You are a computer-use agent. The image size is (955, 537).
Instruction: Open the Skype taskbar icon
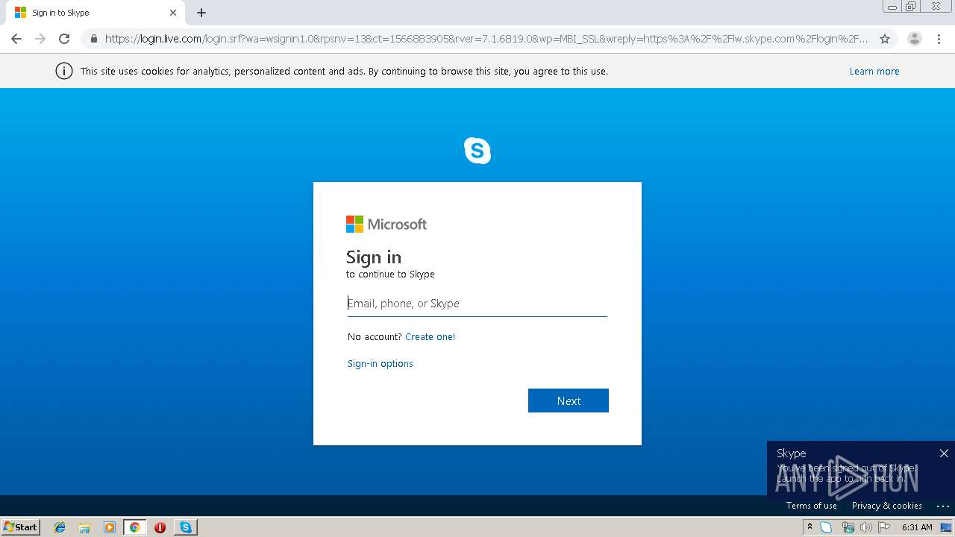pyautogui.click(x=185, y=527)
